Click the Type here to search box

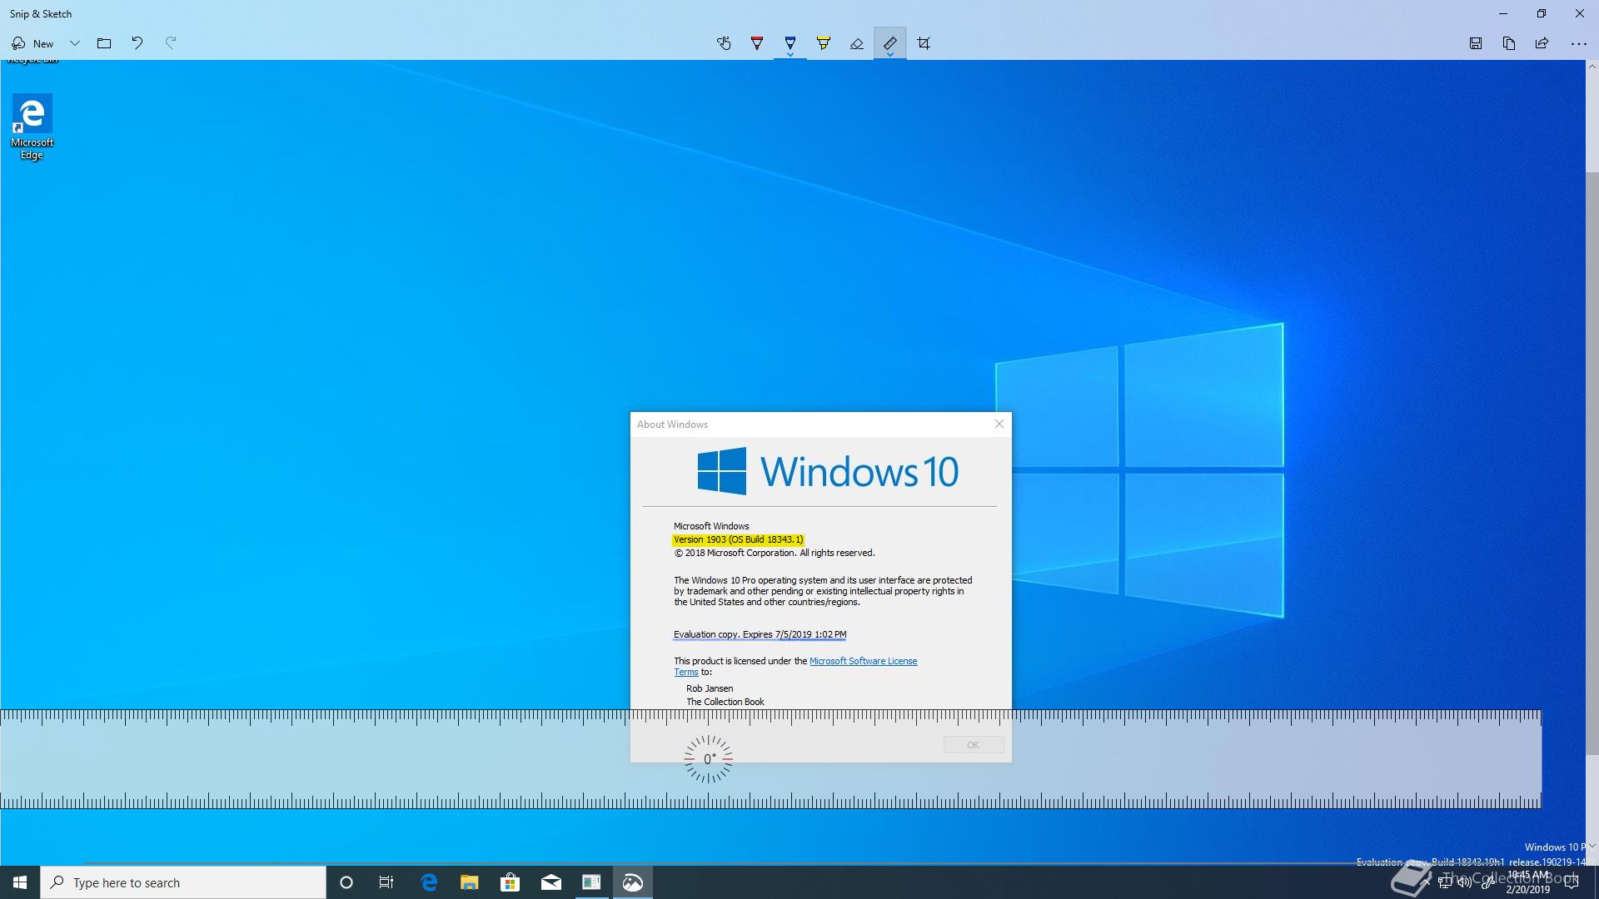click(183, 882)
